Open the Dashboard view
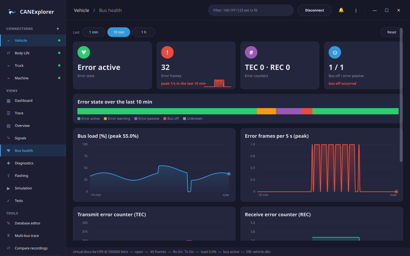410x256 pixels. click(33, 101)
